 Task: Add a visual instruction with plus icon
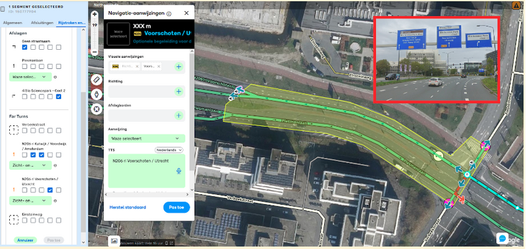tap(179, 67)
